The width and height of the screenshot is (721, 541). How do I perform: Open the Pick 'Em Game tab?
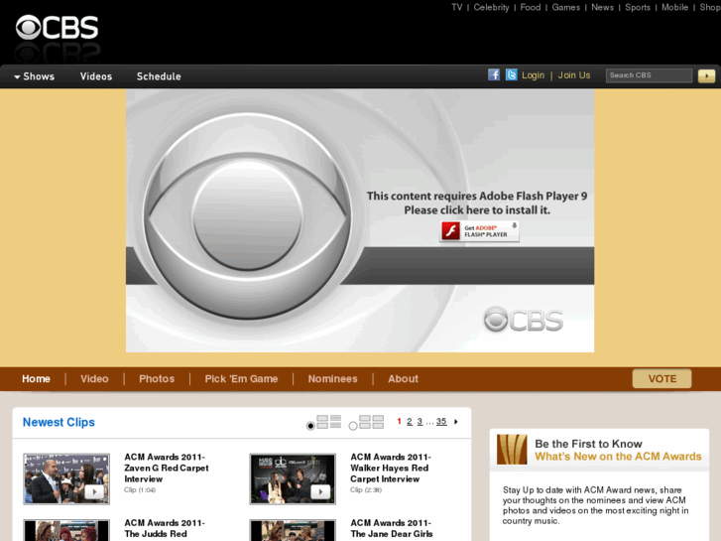click(241, 379)
